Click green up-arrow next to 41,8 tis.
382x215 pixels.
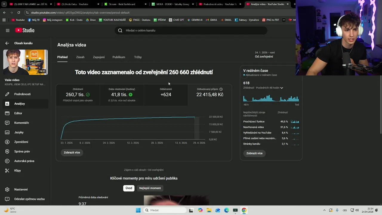pos(130,95)
